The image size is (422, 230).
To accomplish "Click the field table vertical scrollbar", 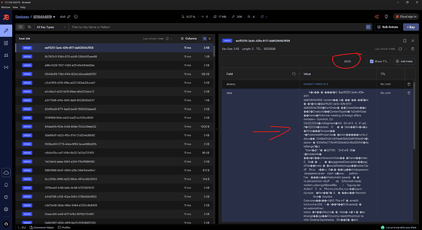I will coord(414,116).
